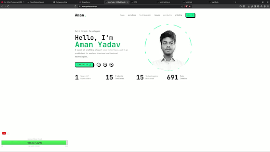
Task: Toggle the sidebar panel icon in toolbar
Action: [x=255, y=6]
